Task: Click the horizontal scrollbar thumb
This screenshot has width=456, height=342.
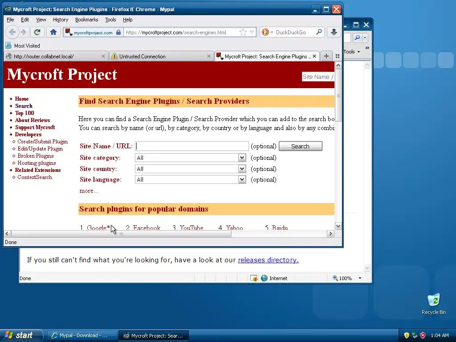Action: click(121, 234)
